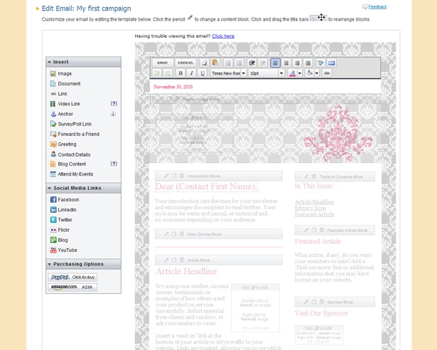
Task: Add LinkedIn social media link
Action: click(x=63, y=210)
